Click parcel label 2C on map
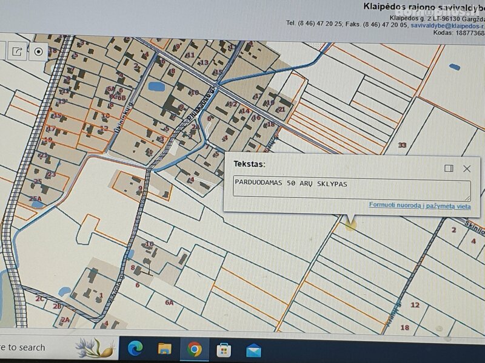This screenshot has width=485, height=363. [39, 298]
